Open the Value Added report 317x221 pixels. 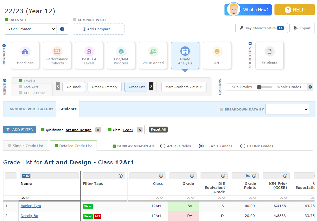pyautogui.click(x=153, y=56)
